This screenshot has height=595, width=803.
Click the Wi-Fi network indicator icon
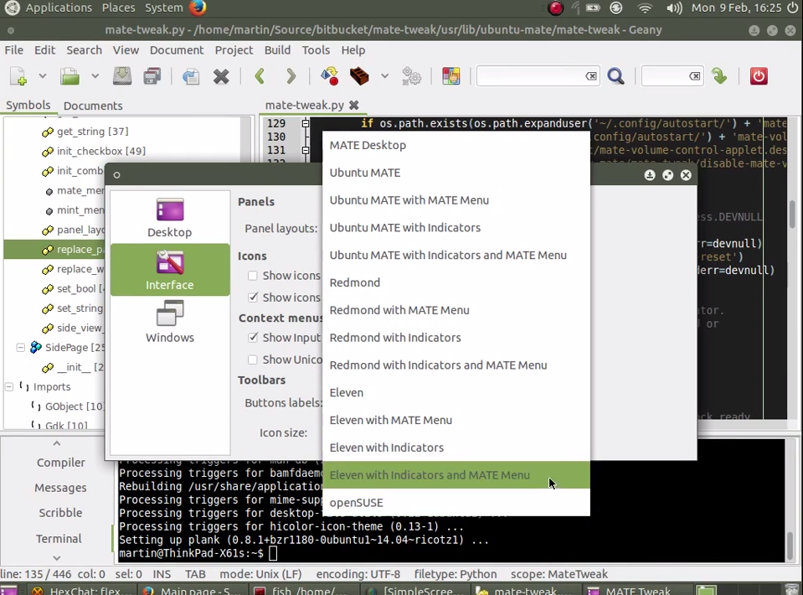(x=645, y=8)
